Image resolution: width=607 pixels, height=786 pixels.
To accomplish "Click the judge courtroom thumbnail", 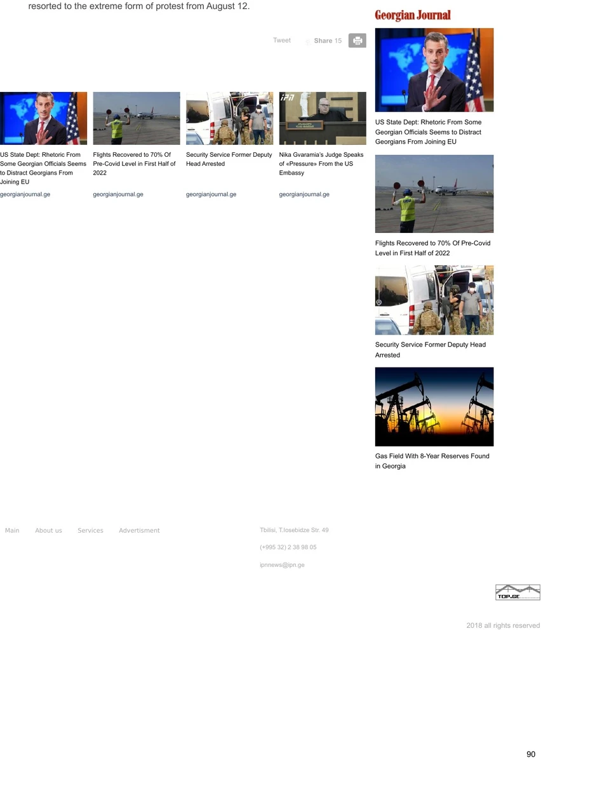I will click(323, 118).
